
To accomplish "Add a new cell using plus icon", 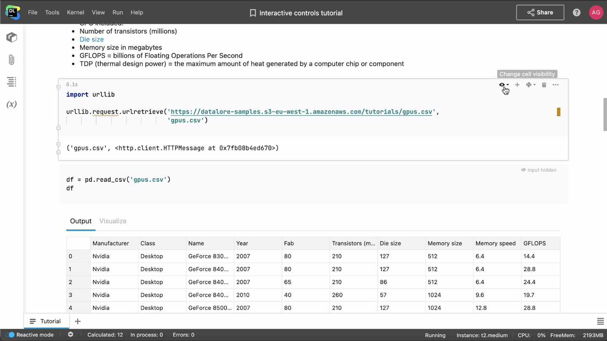I will (x=517, y=85).
